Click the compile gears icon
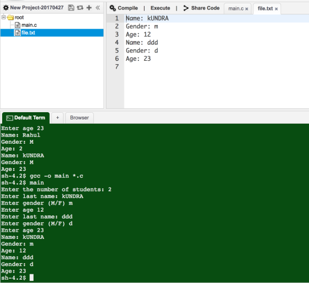This screenshot has height=283, width=309. (113, 8)
